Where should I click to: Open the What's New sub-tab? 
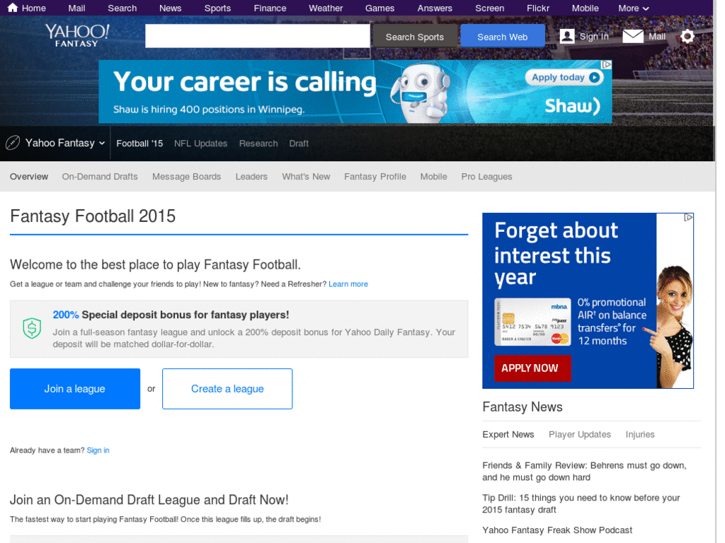coord(306,176)
